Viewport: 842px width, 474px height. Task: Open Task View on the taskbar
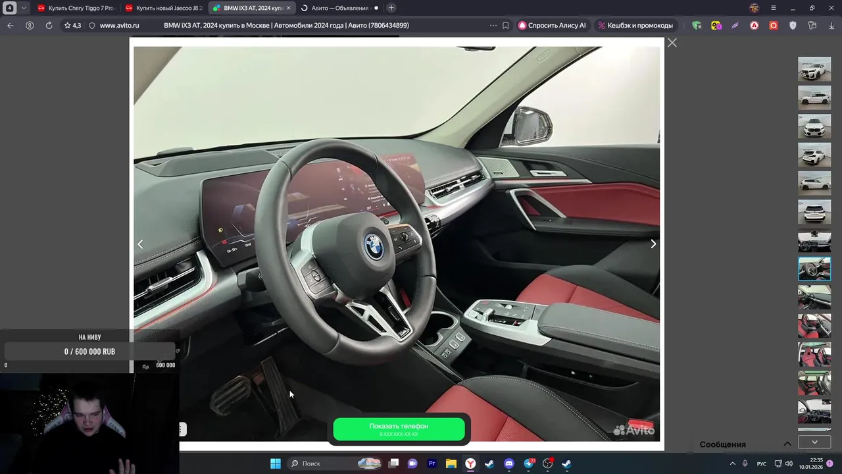pyautogui.click(x=393, y=463)
